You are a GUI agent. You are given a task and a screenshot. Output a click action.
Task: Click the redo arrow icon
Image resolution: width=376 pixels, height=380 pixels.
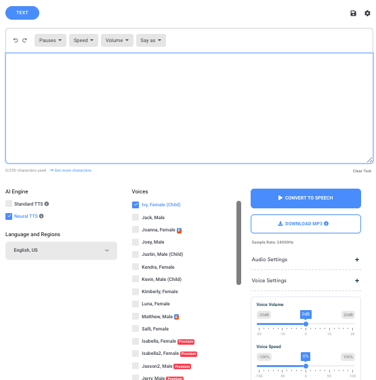(24, 40)
